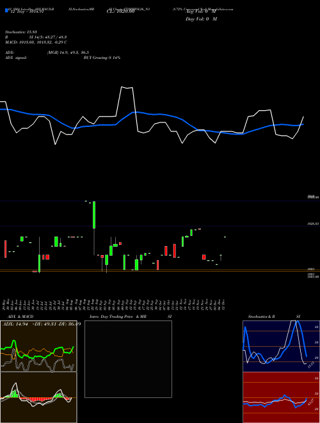Viewport: 320px width, 423px height.
Task: Select the 'Stochastics: 15.83' reading
Action: [21, 32]
